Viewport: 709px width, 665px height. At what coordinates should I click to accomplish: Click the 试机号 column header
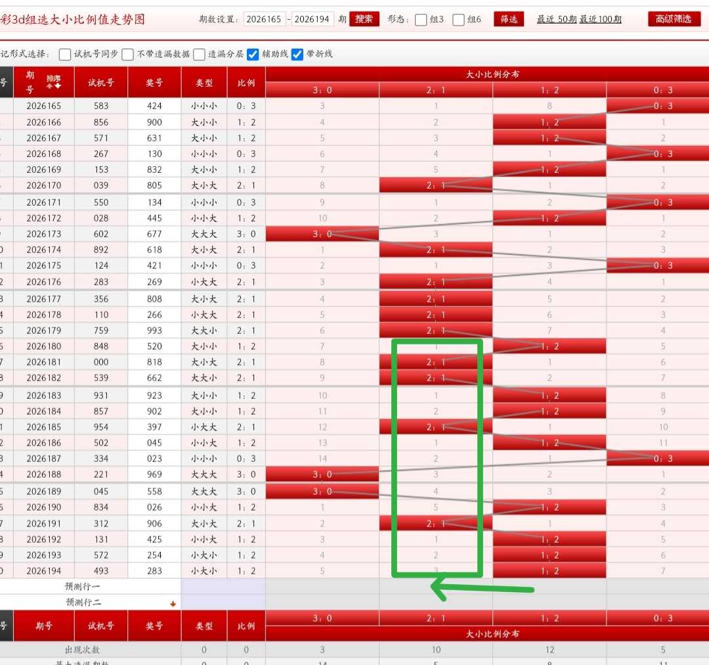(x=101, y=82)
